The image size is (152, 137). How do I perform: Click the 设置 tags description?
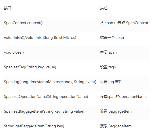pyautogui.click(x=108, y=67)
